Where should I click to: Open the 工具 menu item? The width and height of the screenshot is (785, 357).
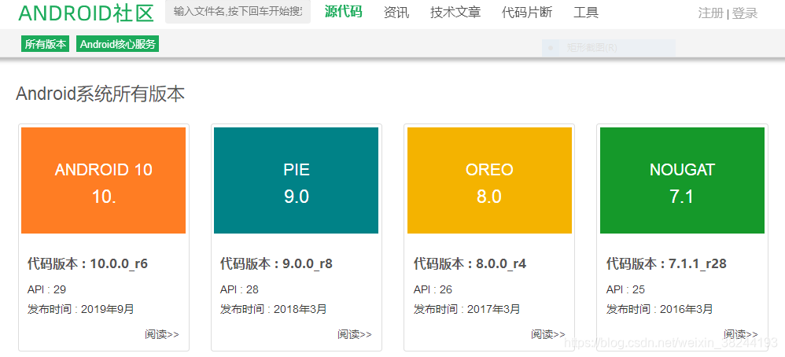click(586, 12)
